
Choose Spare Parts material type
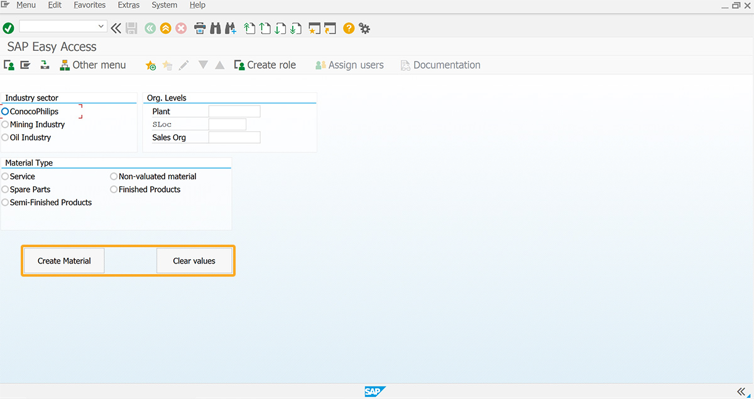[5, 189]
